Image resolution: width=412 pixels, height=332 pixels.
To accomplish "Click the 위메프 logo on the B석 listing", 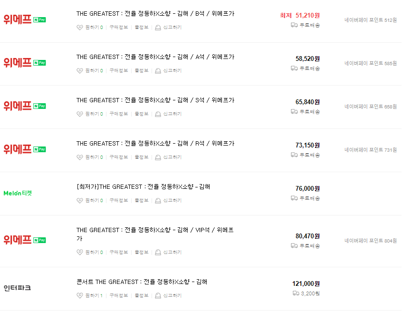I will click(18, 19).
